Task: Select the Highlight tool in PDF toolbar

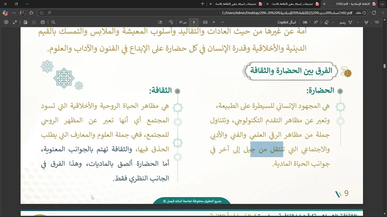Action: tap(366, 22)
